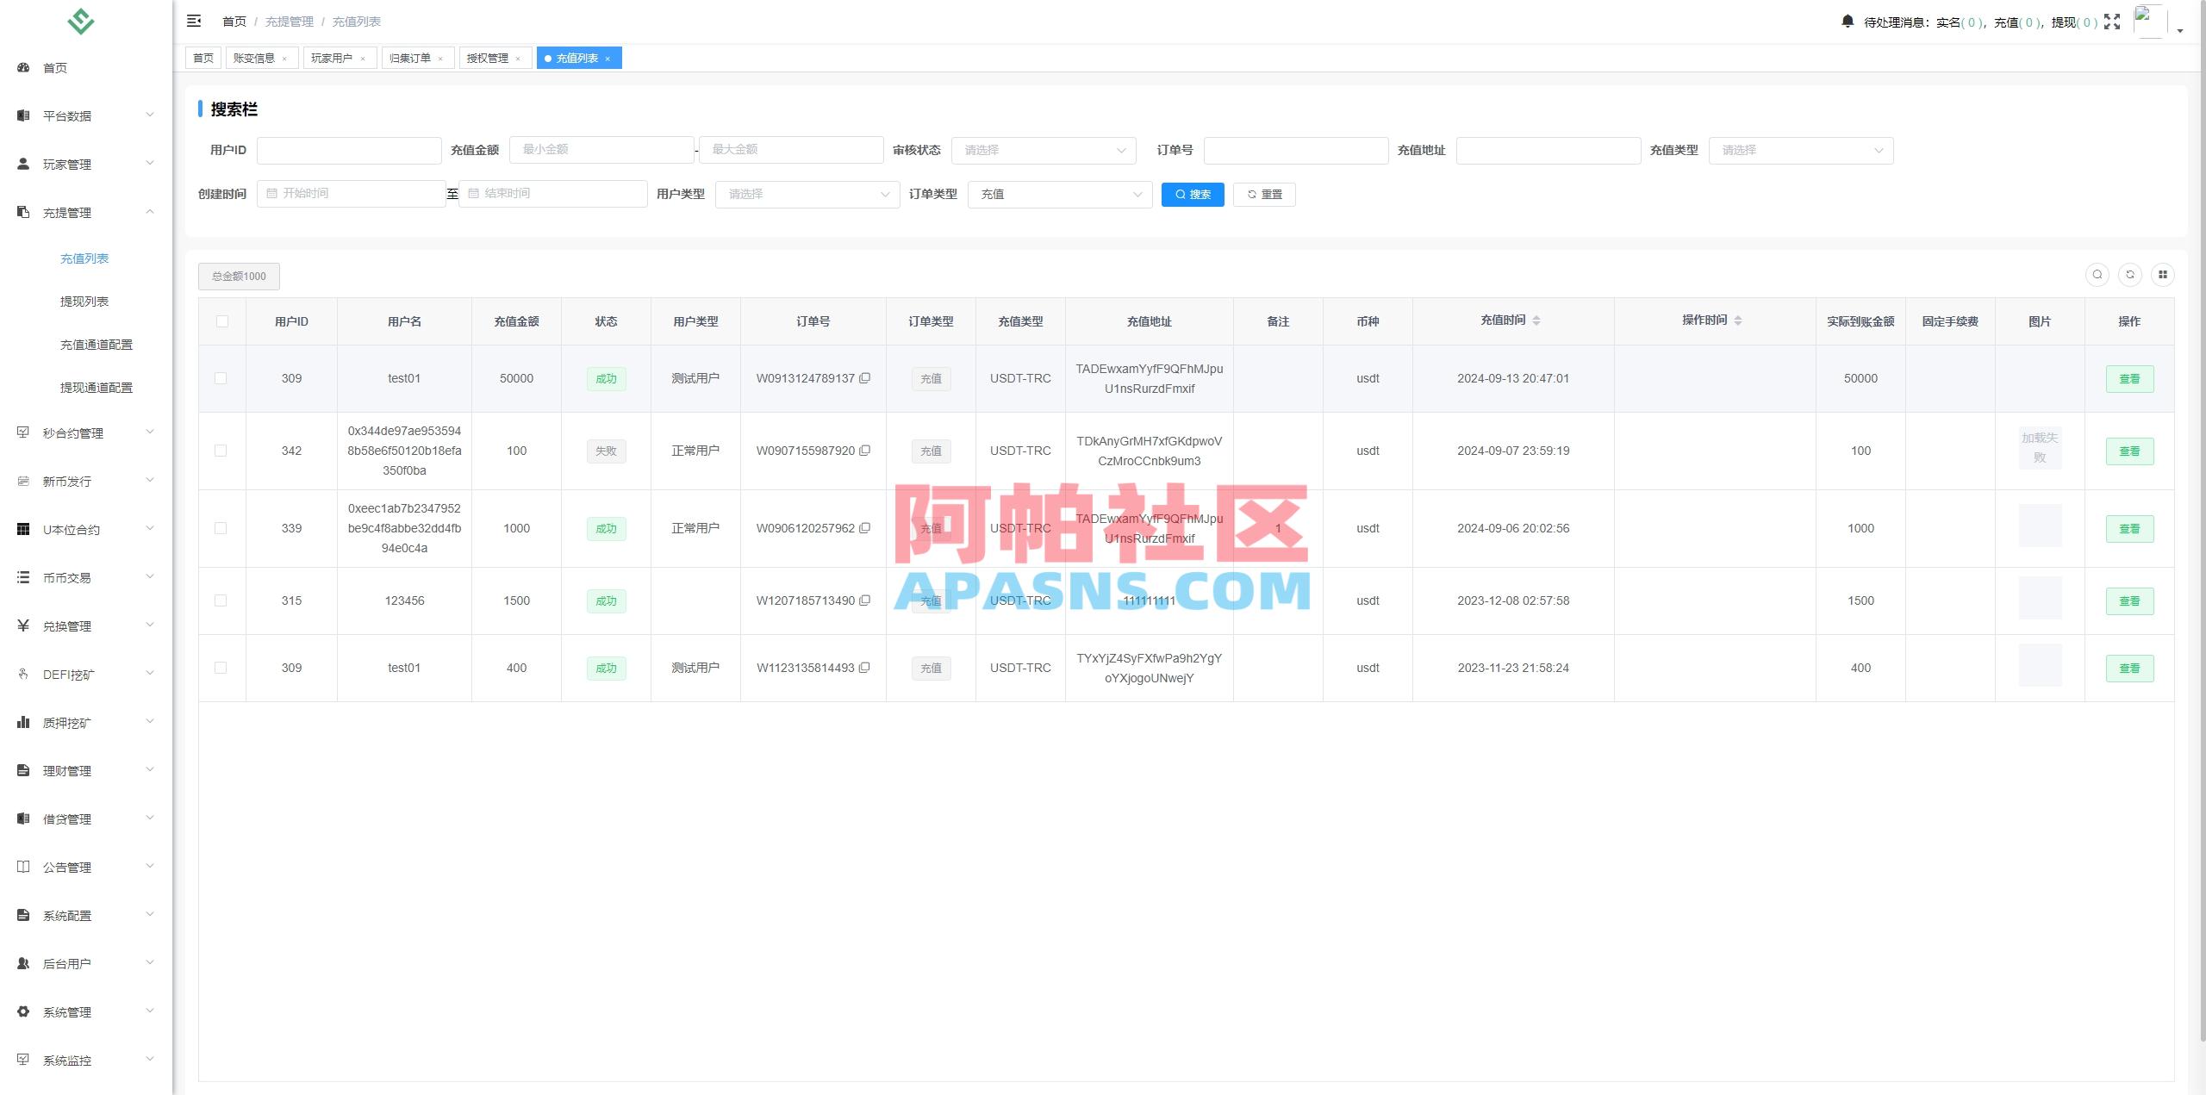Image resolution: width=2206 pixels, height=1095 pixels.
Task: Click the 开始时间 date input field
Action: tap(353, 193)
